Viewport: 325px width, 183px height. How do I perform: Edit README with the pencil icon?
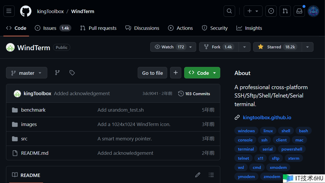pyautogui.click(x=198, y=175)
